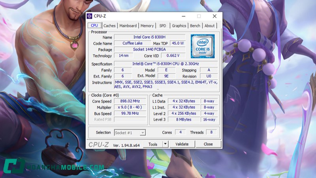Click the instructions list field
The height and width of the screenshot is (178, 316).
click(x=166, y=84)
